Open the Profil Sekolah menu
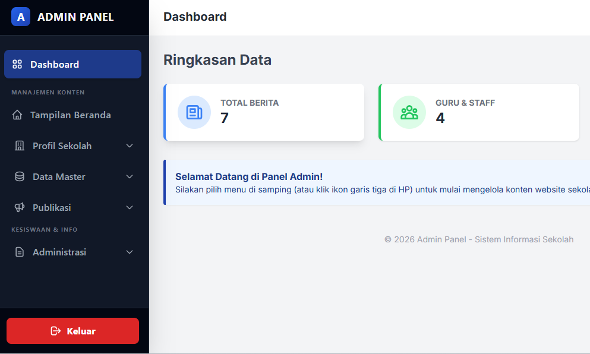The image size is (590, 354). coord(72,146)
